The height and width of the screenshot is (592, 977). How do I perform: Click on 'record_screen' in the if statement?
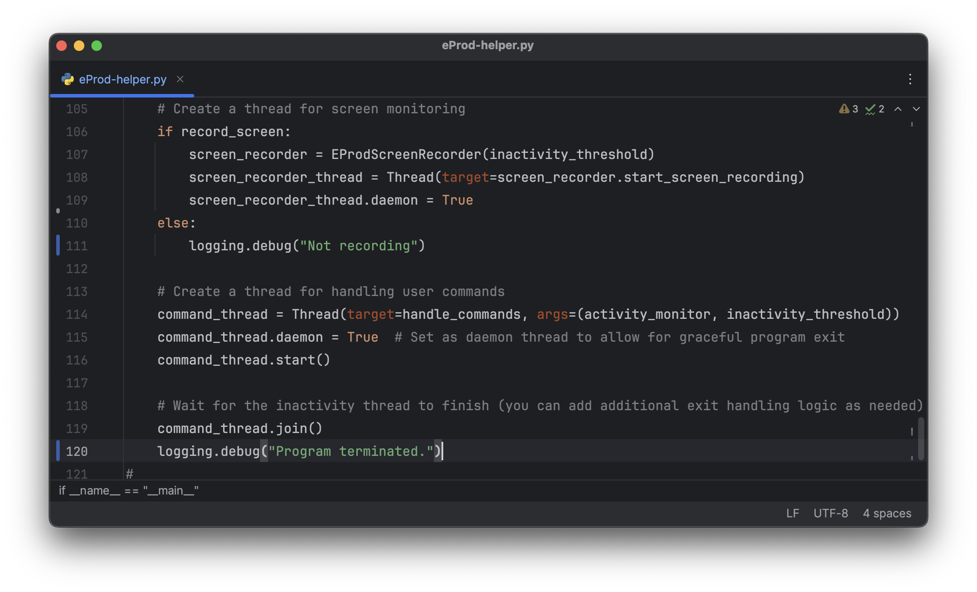tap(232, 132)
